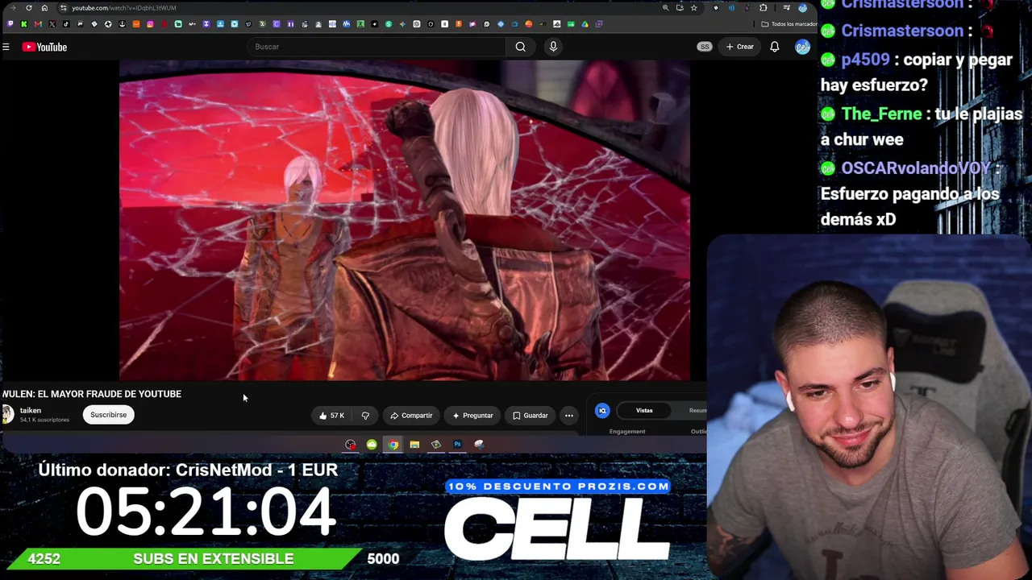This screenshot has height=580, width=1032.
Task: Open the X bookmark
Action: click(52, 24)
